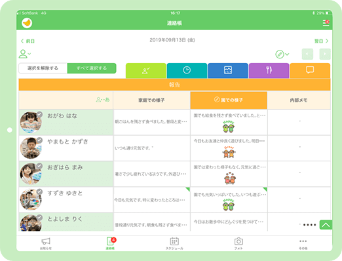Screen dimensions: 342x261
Task: Click すべて選択する button
Action: [92, 68]
